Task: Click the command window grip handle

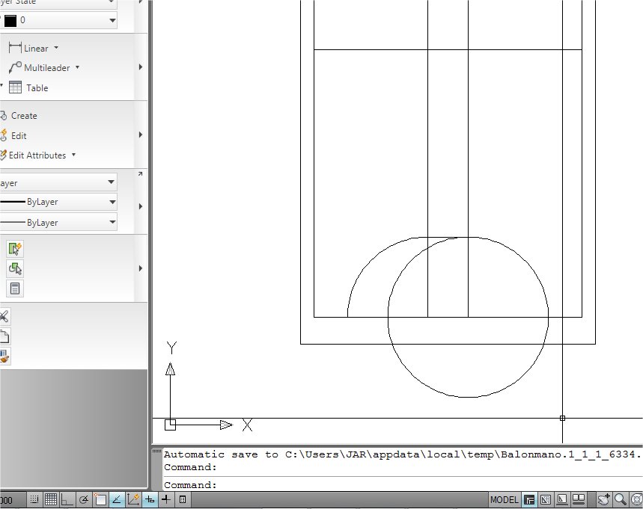Action: pyautogui.click(x=156, y=451)
